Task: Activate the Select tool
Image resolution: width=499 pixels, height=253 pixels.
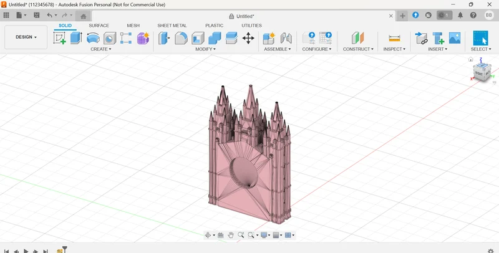Action: point(480,38)
